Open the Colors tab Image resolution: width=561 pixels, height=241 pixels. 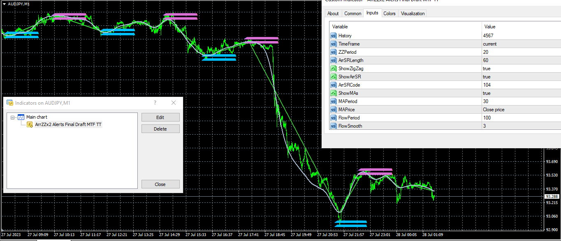coord(389,14)
